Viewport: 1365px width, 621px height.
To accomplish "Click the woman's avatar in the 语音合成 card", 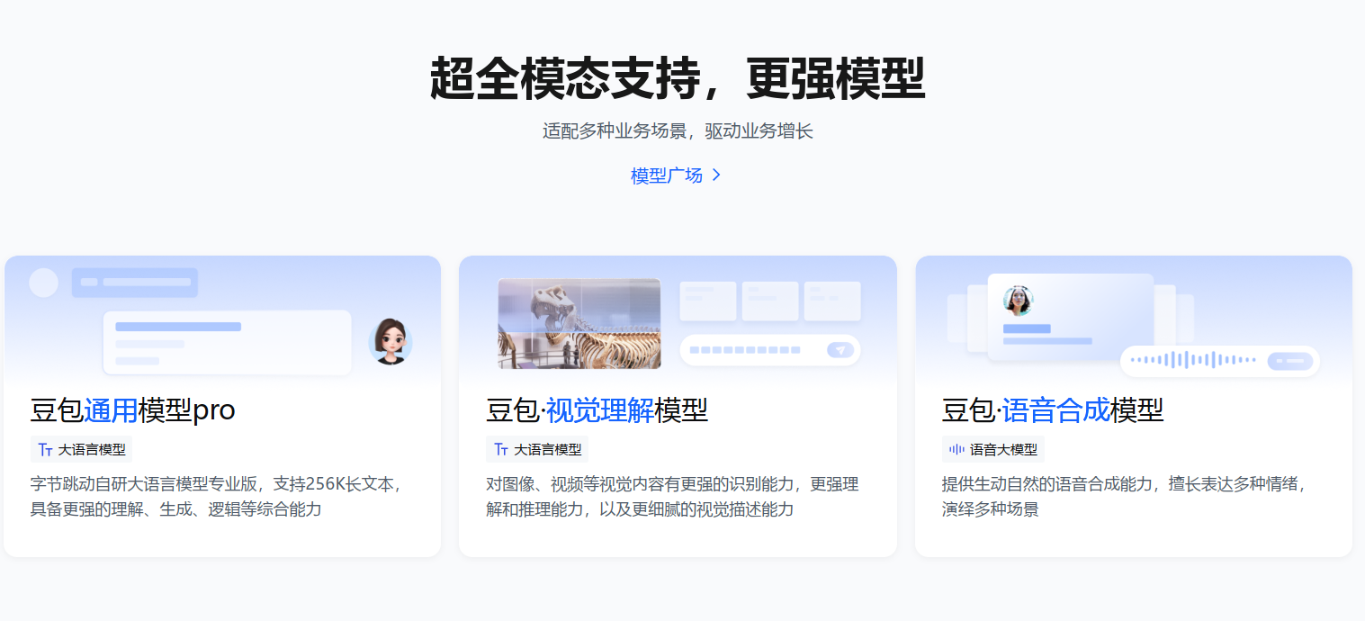I will coord(1019,301).
